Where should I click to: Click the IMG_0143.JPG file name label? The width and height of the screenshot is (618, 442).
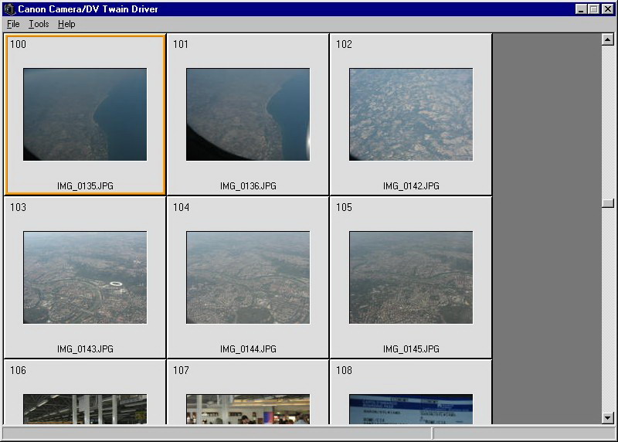85,349
